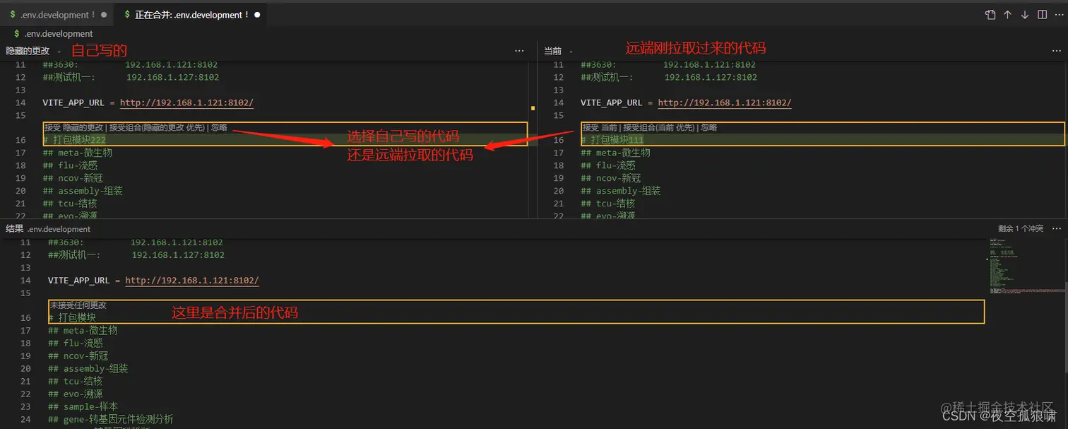1068x429 pixels.
Task: Click 接受 隐藏的更改 in left pane
Action: click(x=73, y=128)
